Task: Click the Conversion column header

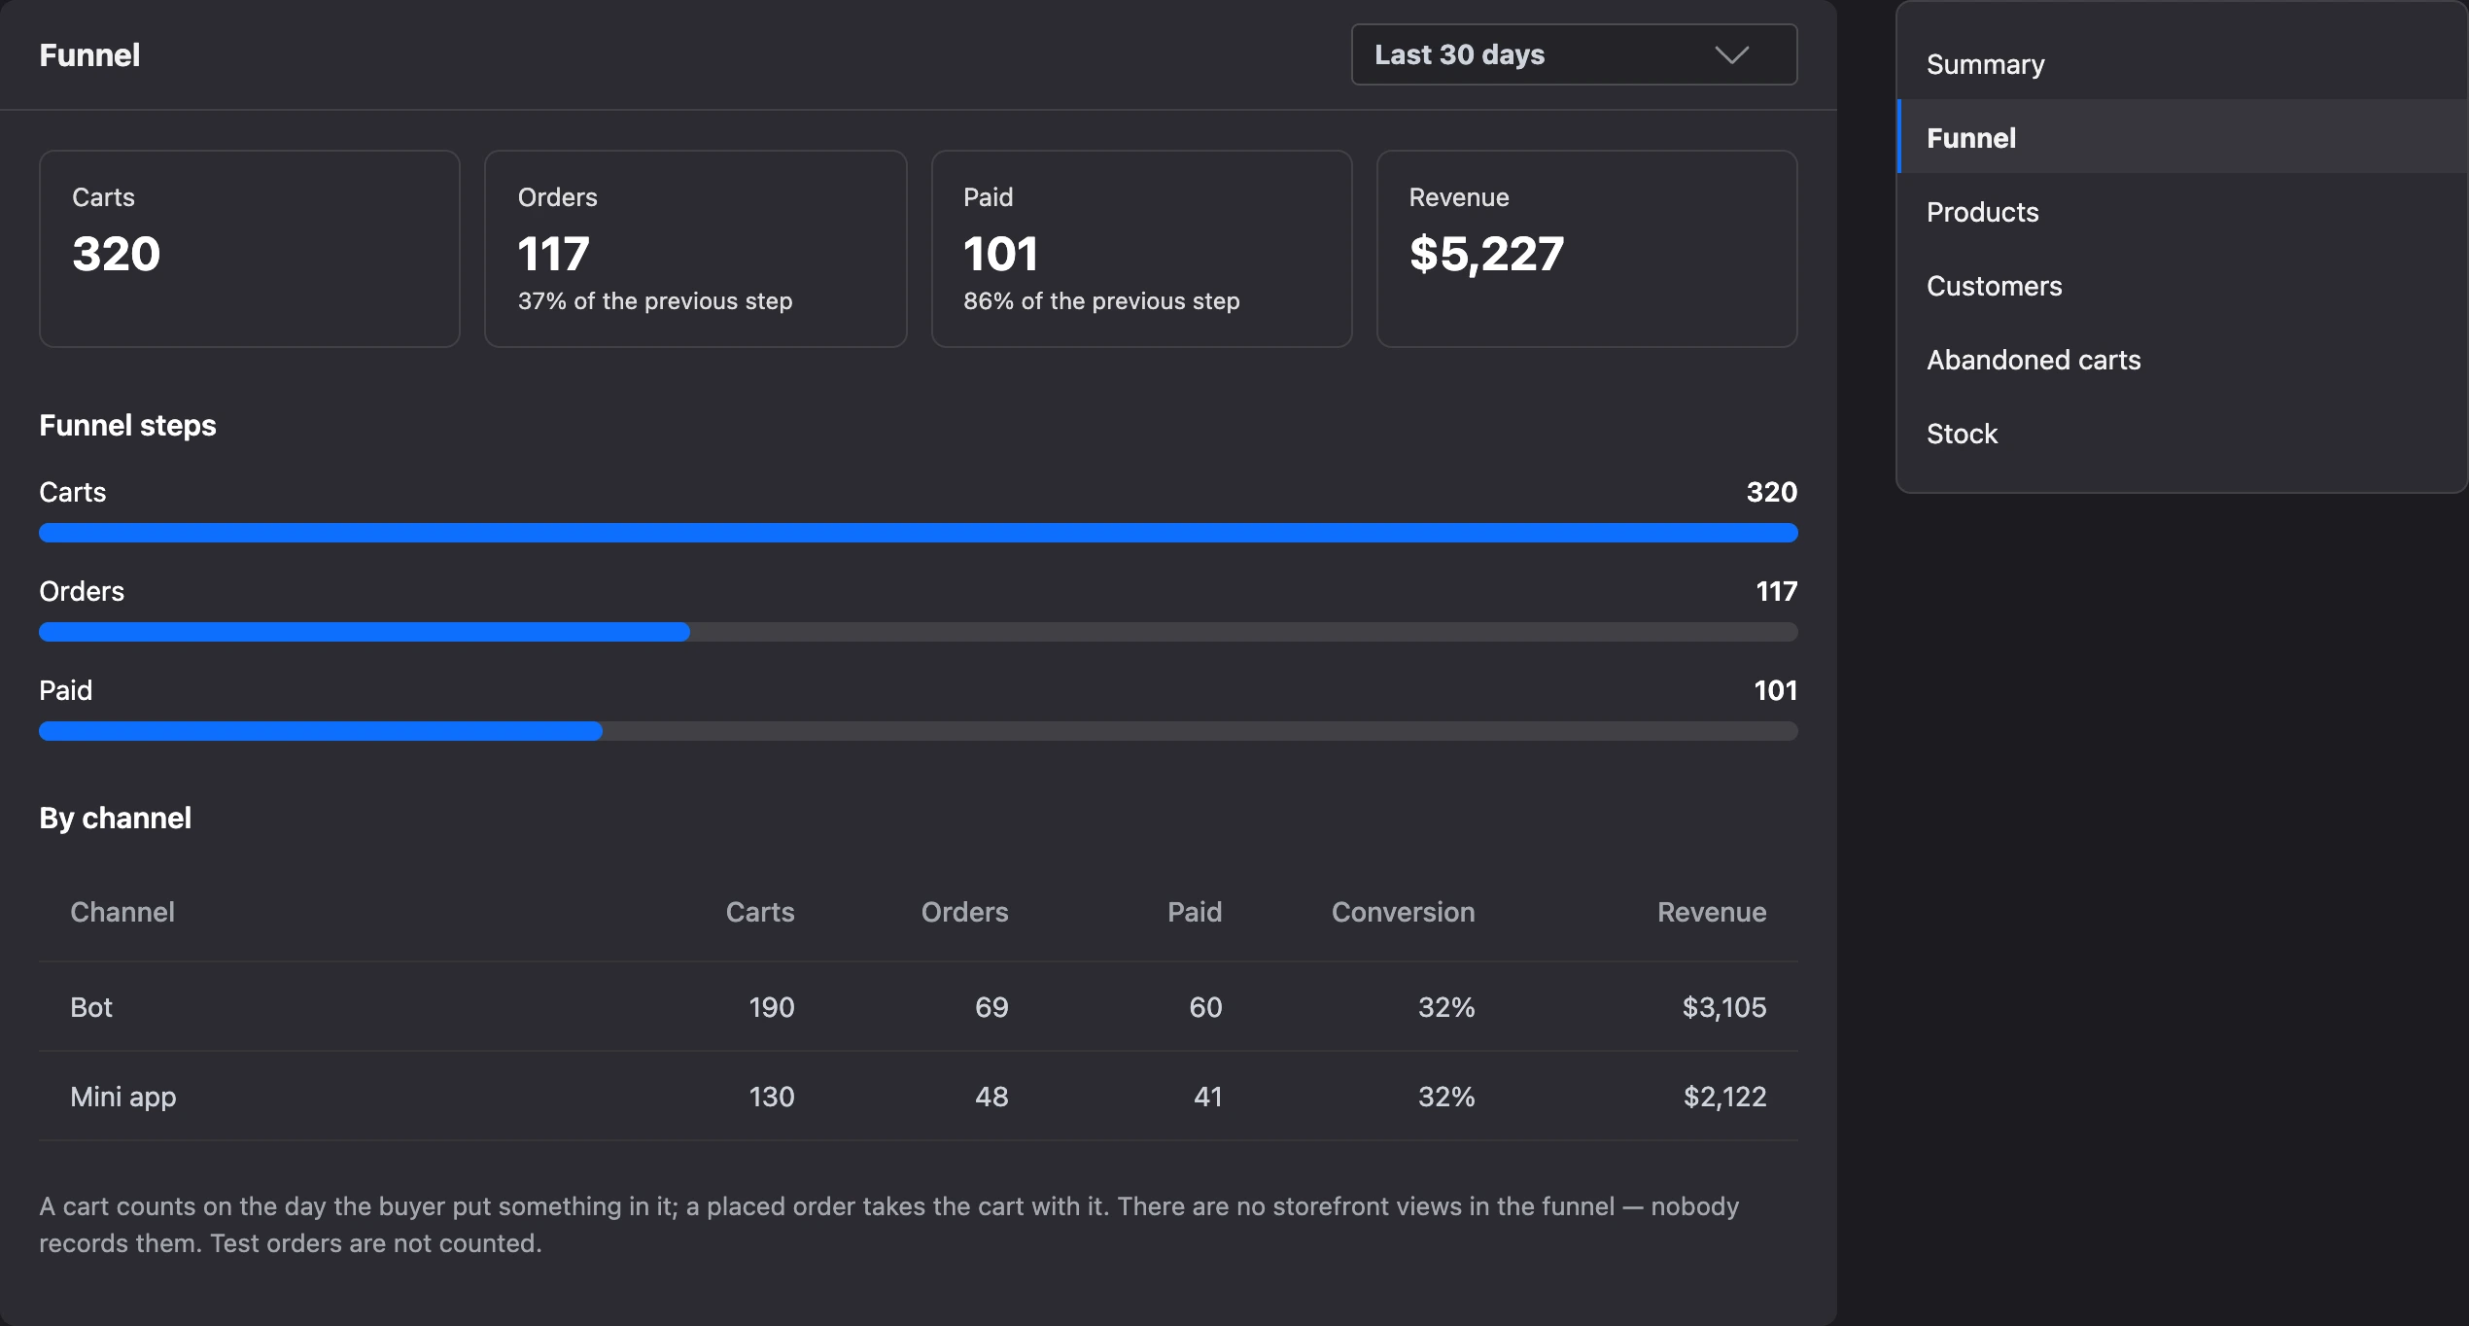Action: coord(1403,912)
